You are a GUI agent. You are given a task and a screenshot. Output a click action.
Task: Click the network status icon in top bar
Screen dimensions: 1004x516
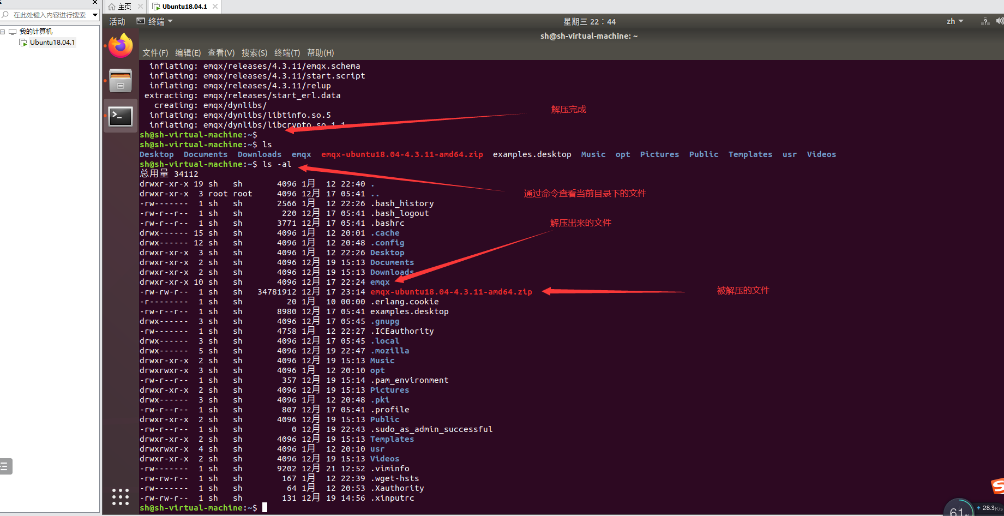(985, 22)
